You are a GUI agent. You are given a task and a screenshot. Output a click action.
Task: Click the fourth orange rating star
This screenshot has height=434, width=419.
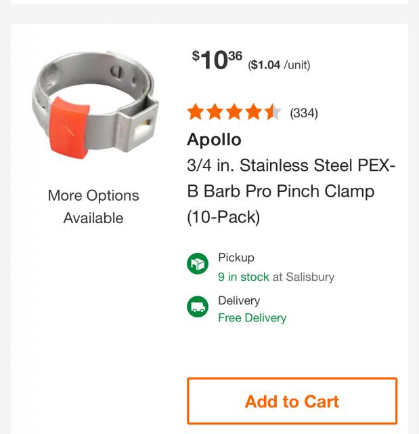[x=253, y=112]
